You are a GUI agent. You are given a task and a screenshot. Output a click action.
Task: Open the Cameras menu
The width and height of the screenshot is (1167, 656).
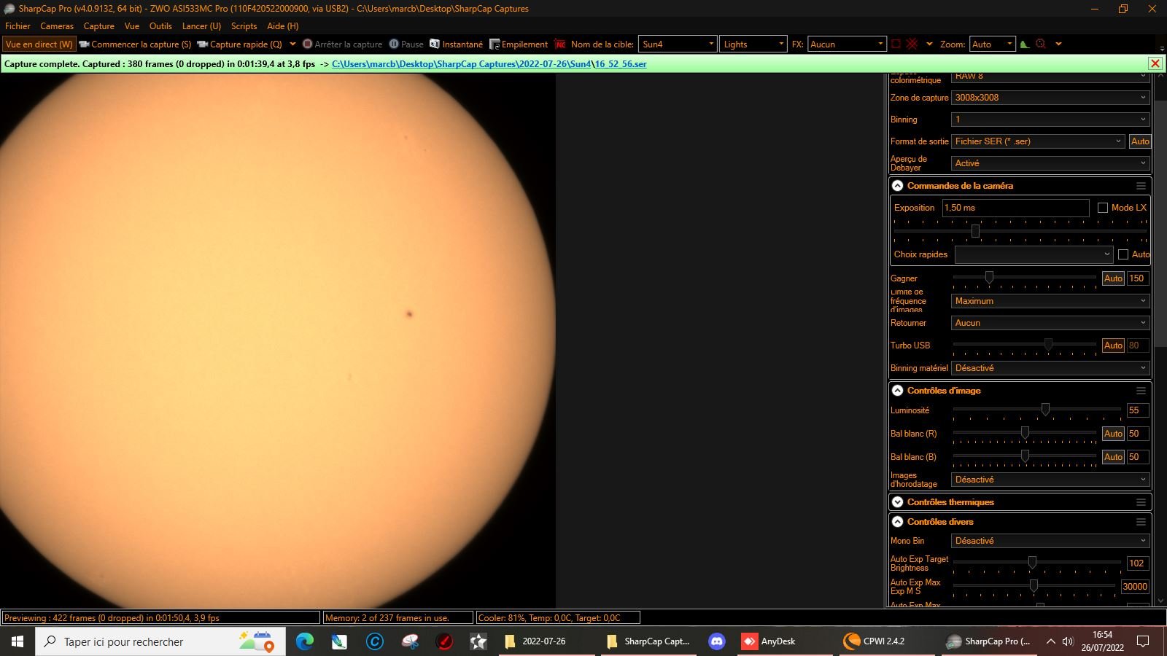pos(57,26)
